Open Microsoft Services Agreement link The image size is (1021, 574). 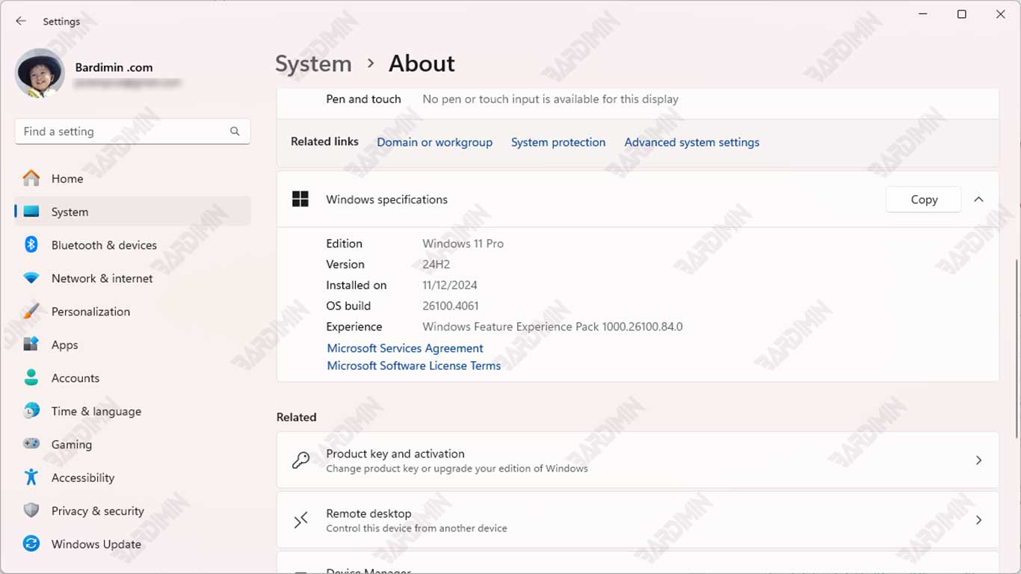pyautogui.click(x=405, y=348)
